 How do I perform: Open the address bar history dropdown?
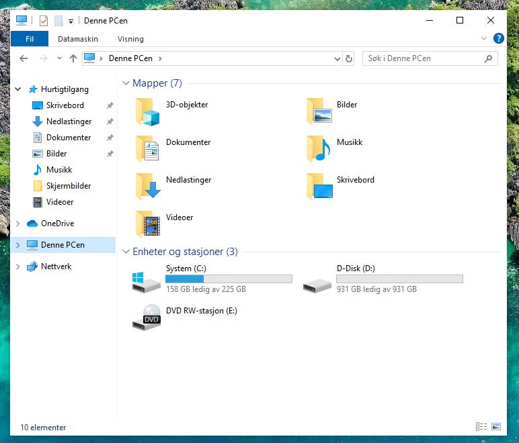coord(337,59)
